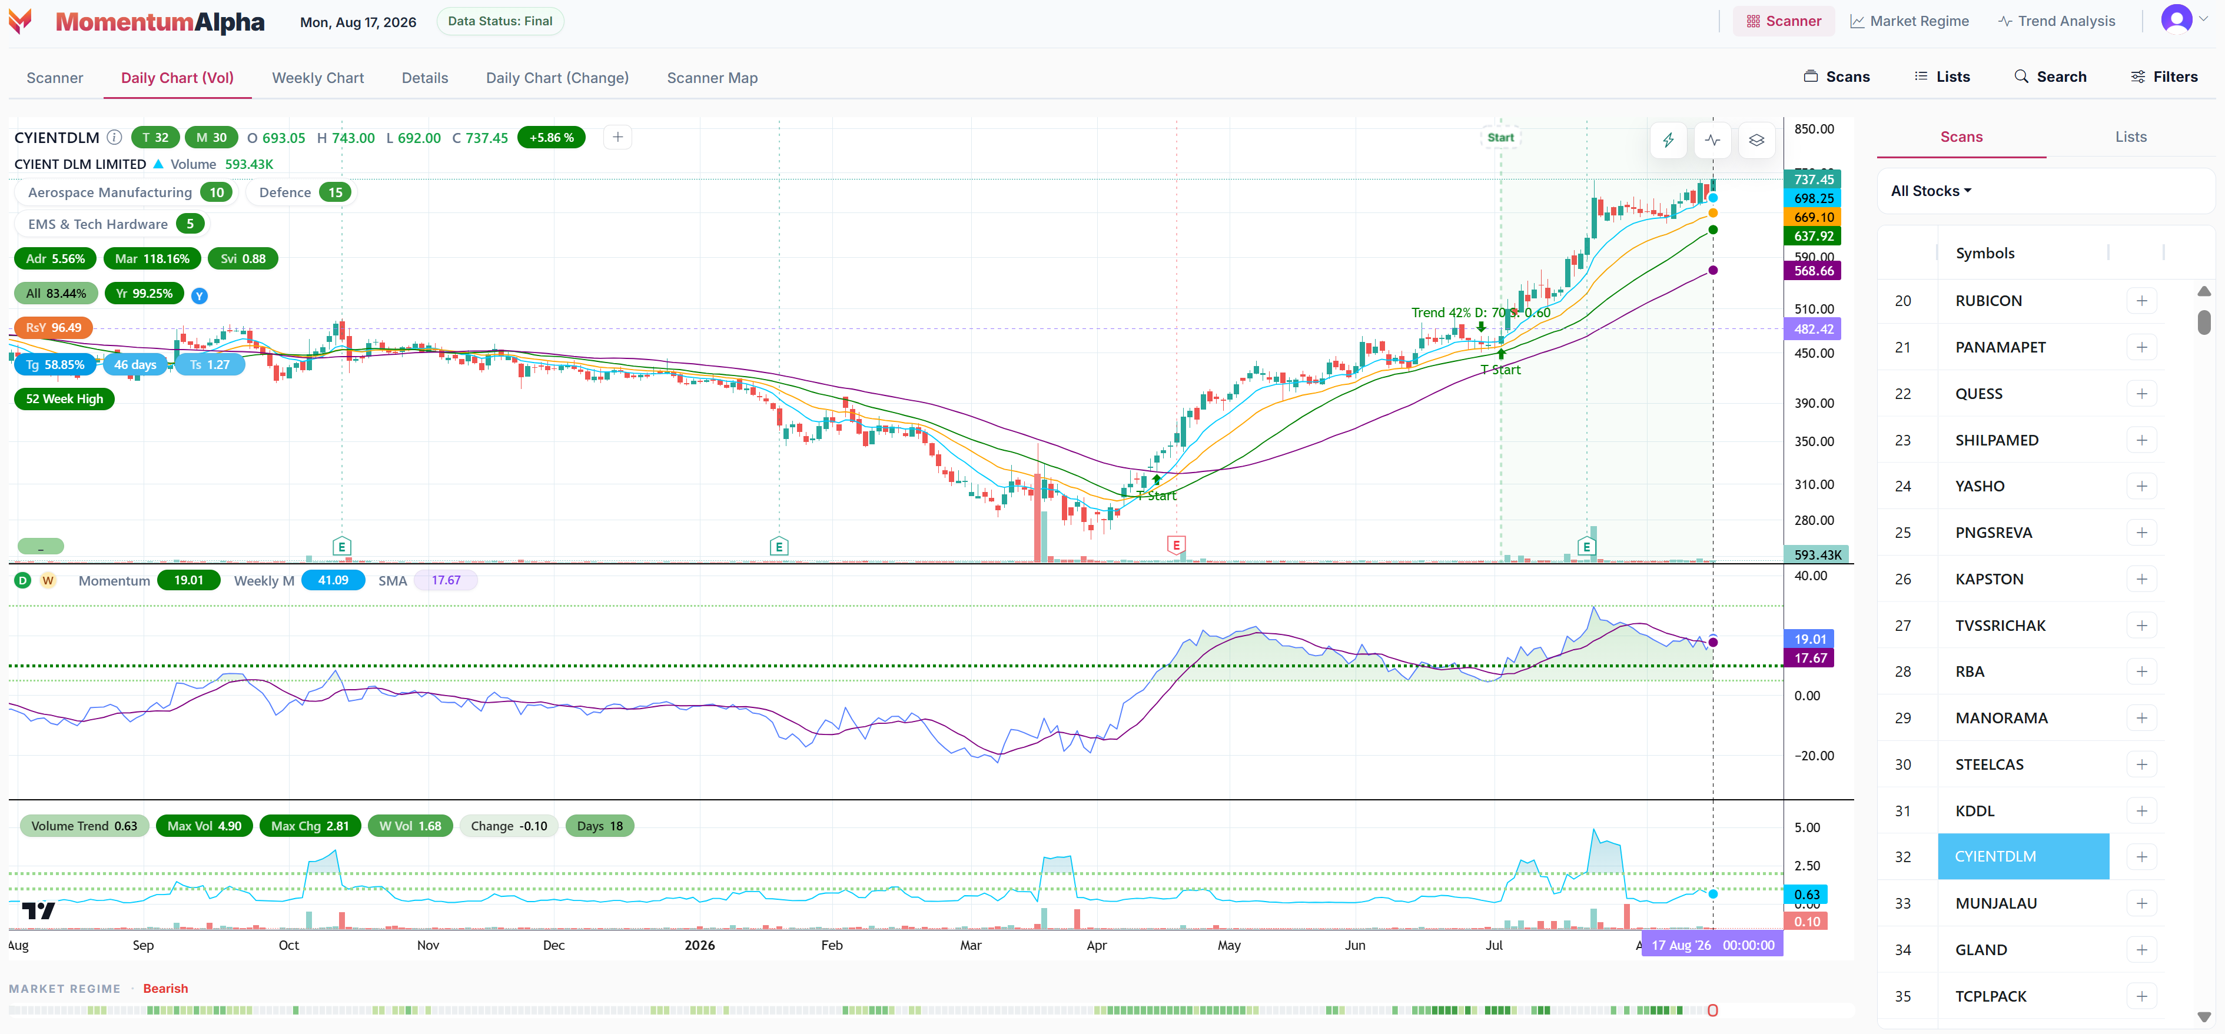
Task: Add KDDL with its plus icon
Action: coord(2141,811)
